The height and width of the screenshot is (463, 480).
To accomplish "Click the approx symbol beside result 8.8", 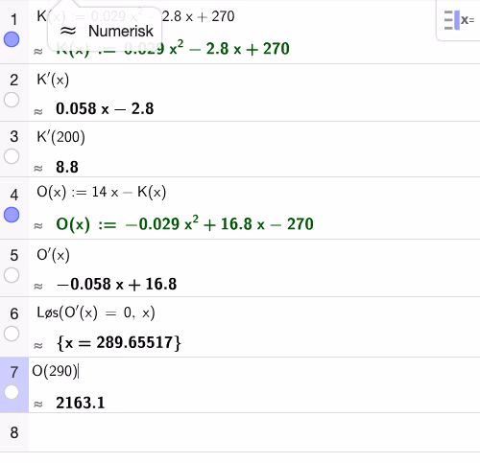I will coord(38,169).
